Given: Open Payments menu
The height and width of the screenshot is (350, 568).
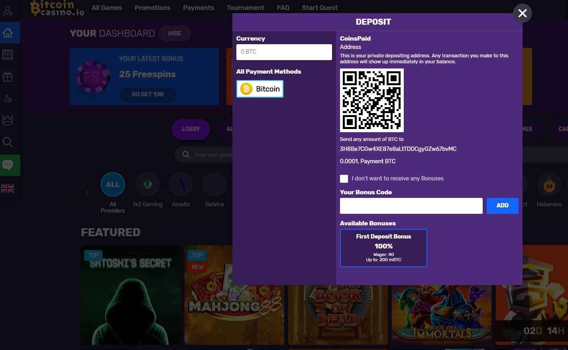Looking at the screenshot, I should pos(199,8).
